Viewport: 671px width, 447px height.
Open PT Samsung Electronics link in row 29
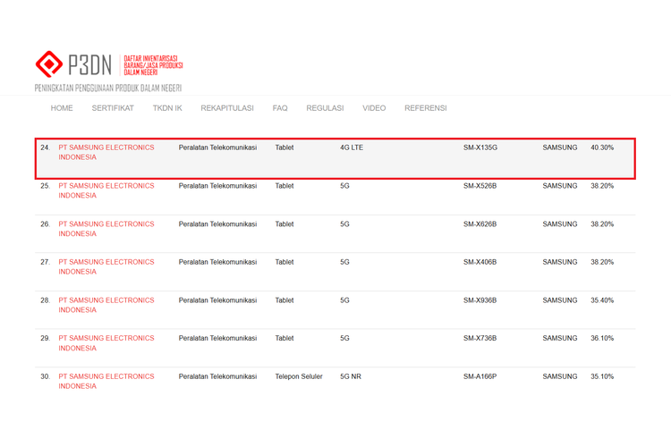click(x=106, y=343)
